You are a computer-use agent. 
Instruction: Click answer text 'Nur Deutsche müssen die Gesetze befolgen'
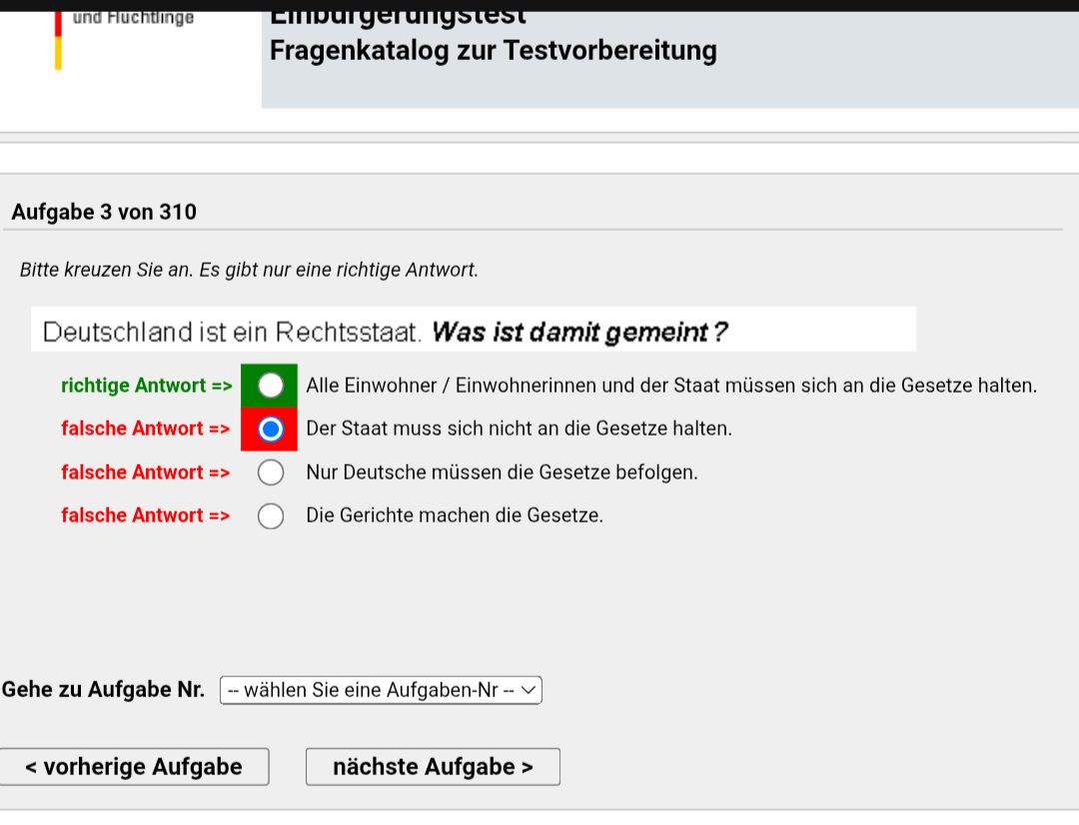(x=502, y=472)
